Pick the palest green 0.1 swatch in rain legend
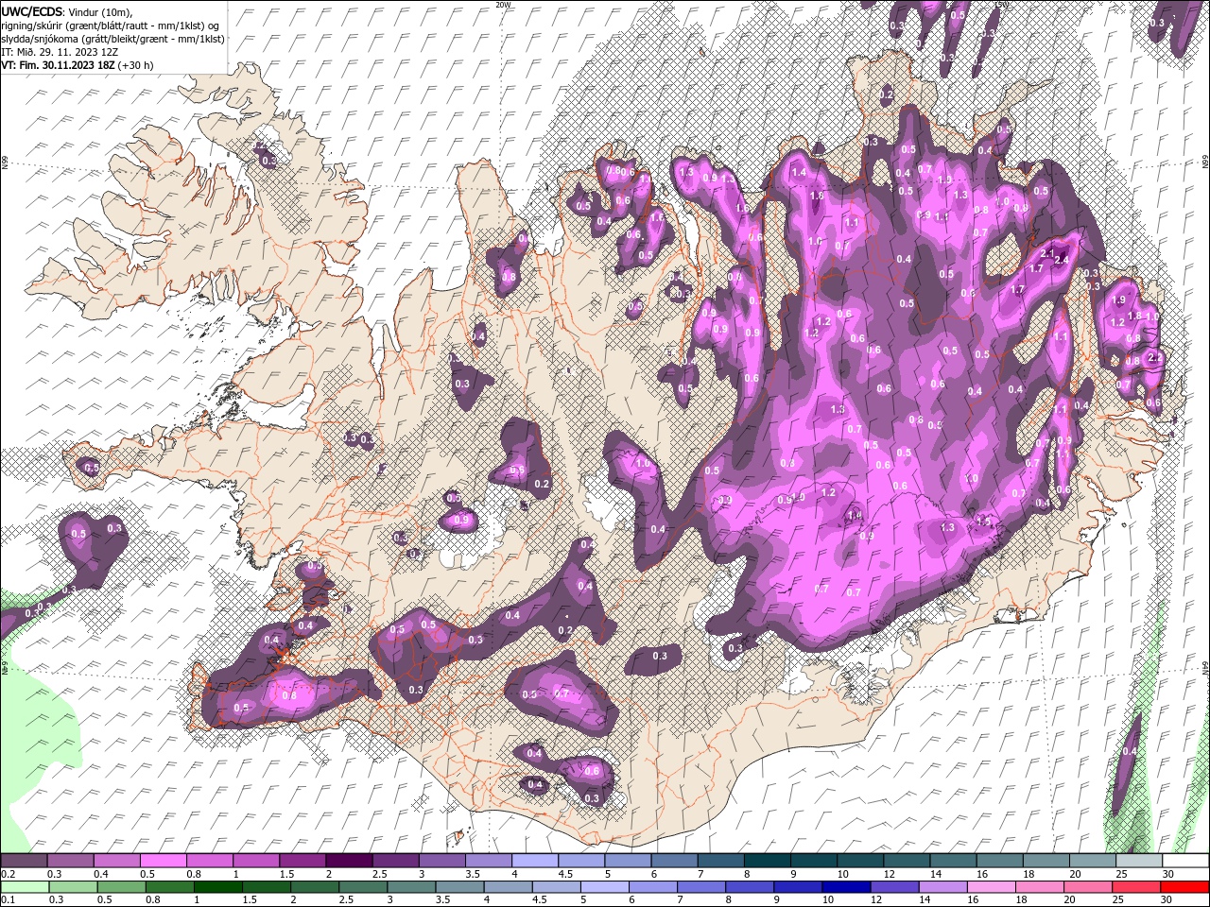Screen dimensions: 1210x907 pyautogui.click(x=24, y=887)
